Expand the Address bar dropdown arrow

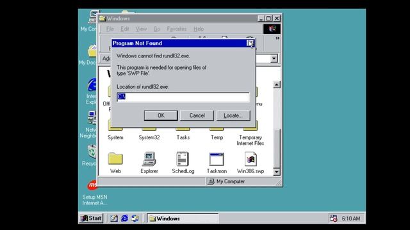274,58
